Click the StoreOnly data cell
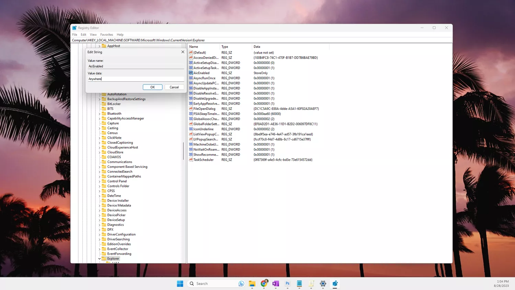 point(261,73)
